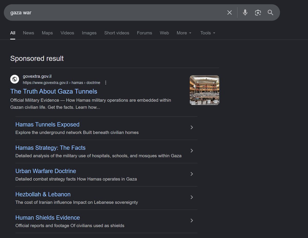Start voice search with the microphone icon

245,13
